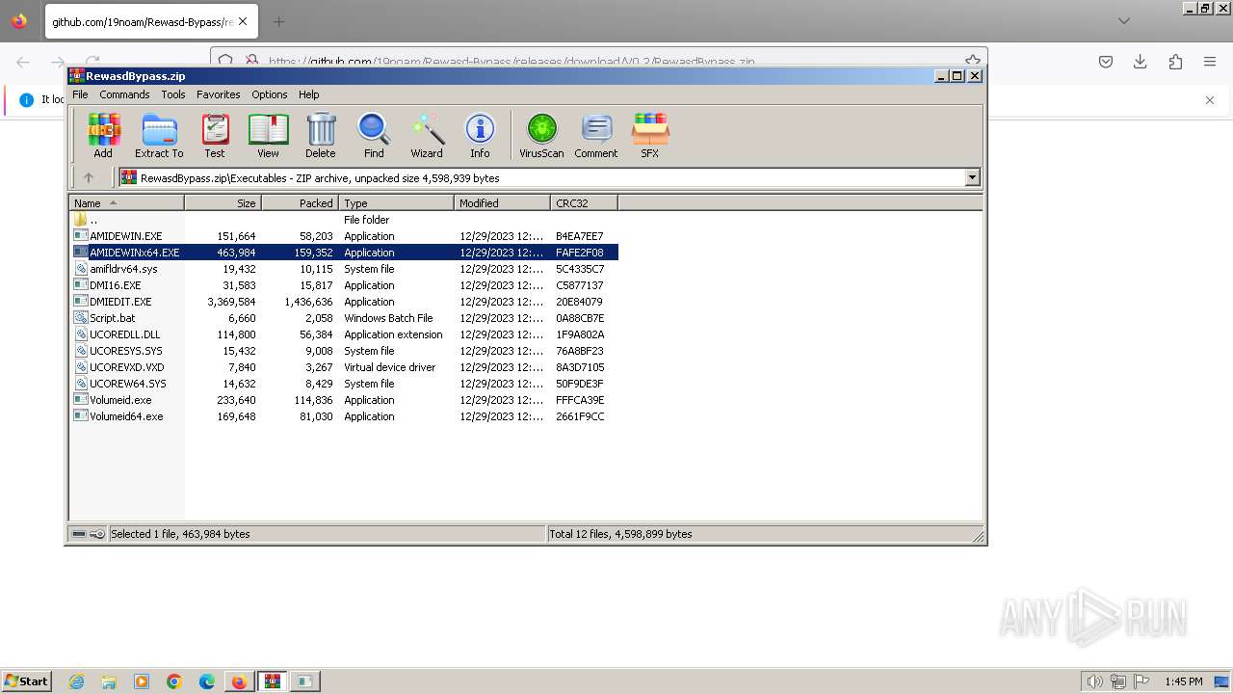The image size is (1233, 694).
Task: Sort by the CRC32 column header
Action: pos(584,203)
